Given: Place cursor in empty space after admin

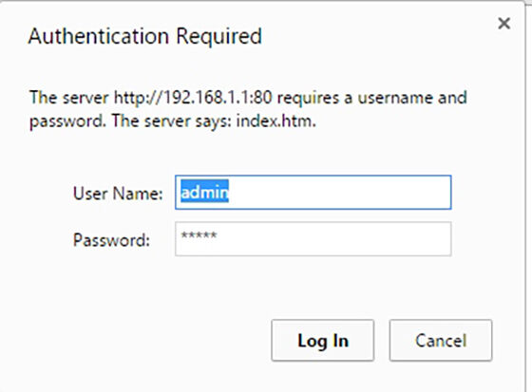Looking at the screenshot, I should point(339,193).
